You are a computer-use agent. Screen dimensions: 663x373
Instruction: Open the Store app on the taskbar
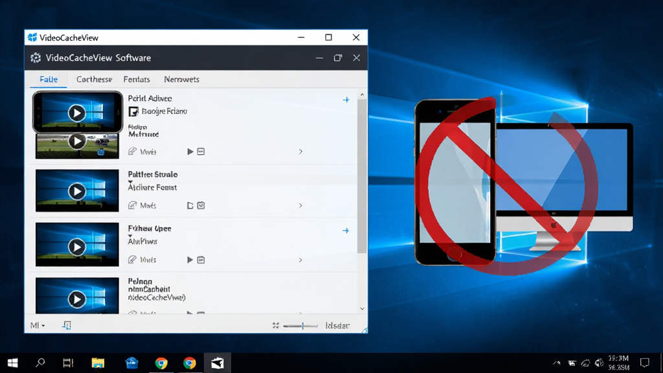click(131, 363)
